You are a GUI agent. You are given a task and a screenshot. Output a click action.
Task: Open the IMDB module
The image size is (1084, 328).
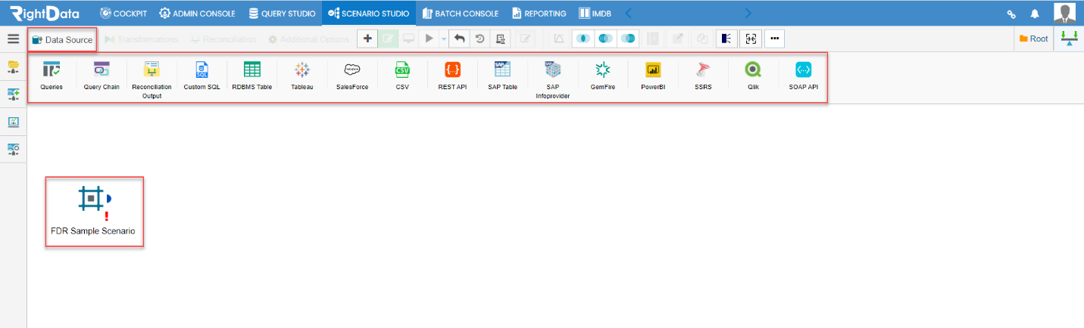(x=595, y=13)
